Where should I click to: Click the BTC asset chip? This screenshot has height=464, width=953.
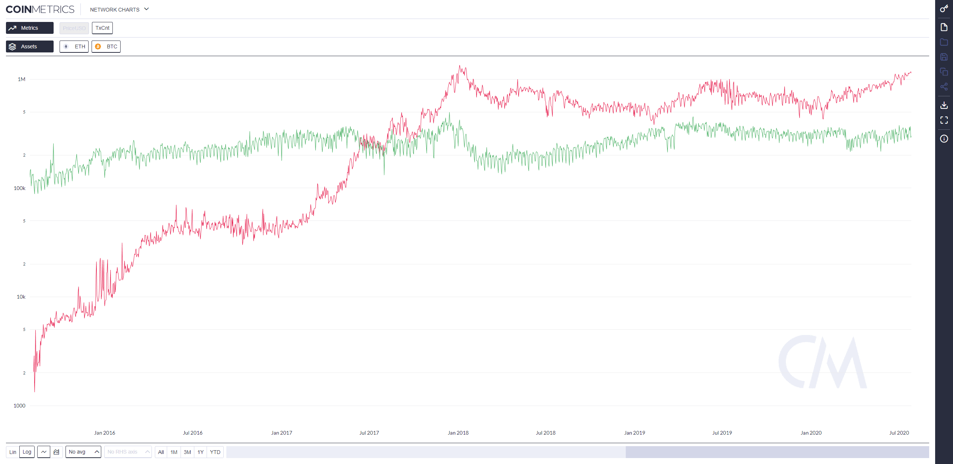(106, 46)
